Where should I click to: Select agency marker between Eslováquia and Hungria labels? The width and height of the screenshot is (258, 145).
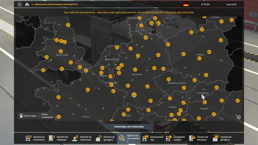(x=205, y=102)
